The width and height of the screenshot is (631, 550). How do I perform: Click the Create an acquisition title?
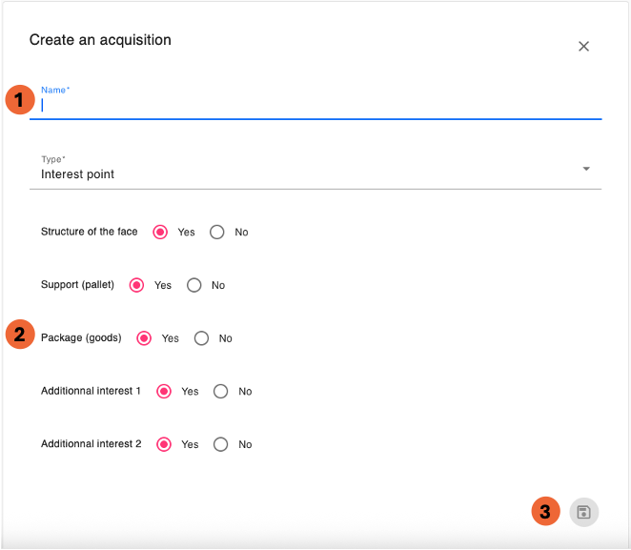pyautogui.click(x=100, y=40)
